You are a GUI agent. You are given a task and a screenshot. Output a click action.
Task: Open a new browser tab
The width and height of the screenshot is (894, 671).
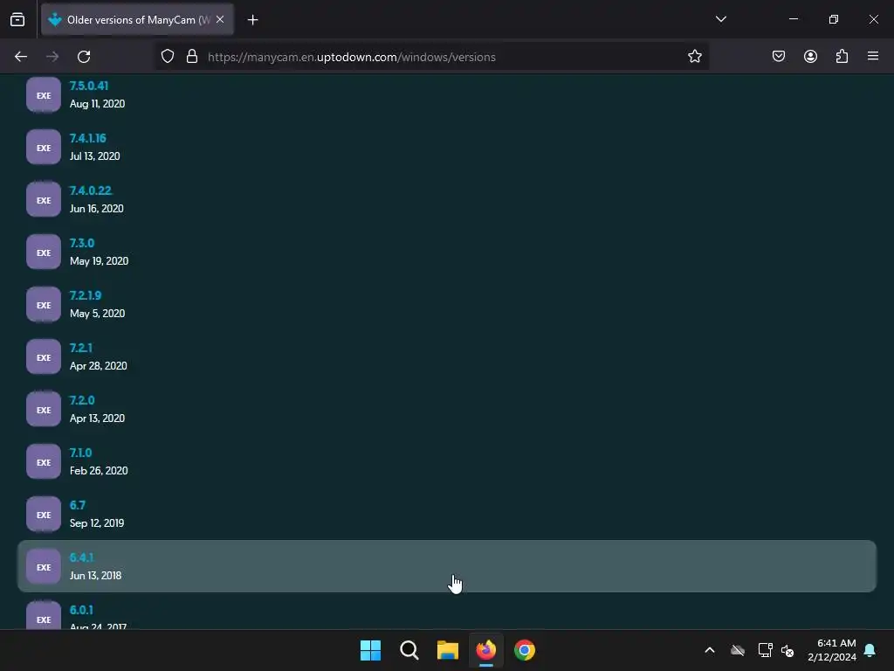click(x=252, y=20)
